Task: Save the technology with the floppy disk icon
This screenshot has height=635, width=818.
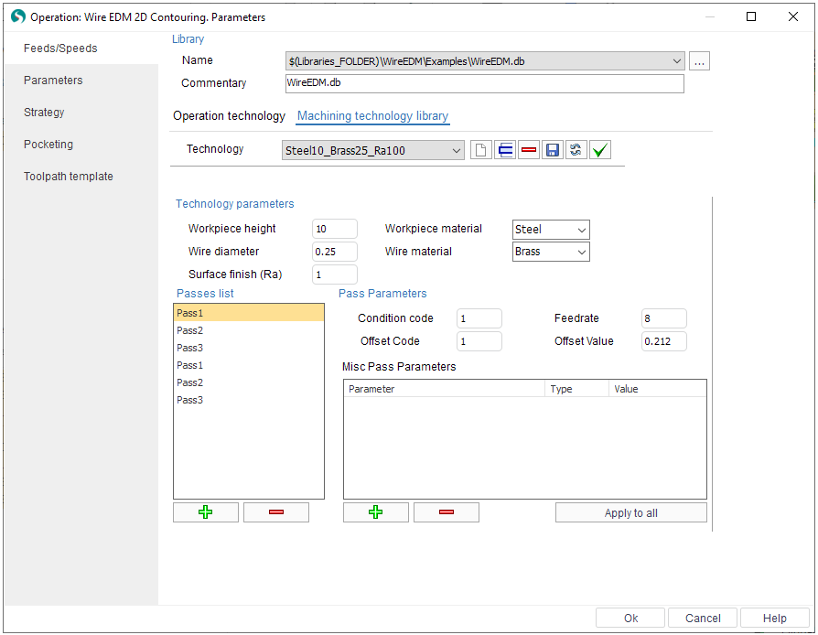Action: tap(553, 150)
